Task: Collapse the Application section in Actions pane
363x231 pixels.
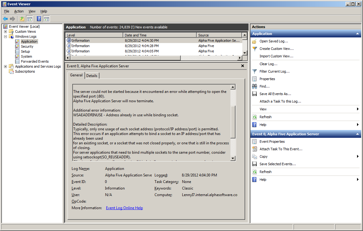Action: (x=357, y=34)
